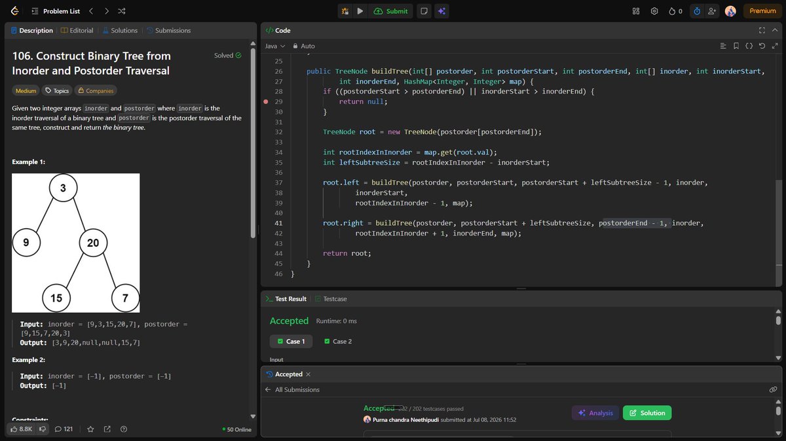Like the problem with 8.8K thumbs-up
Viewport: 786px width, 441px height.
pos(20,429)
